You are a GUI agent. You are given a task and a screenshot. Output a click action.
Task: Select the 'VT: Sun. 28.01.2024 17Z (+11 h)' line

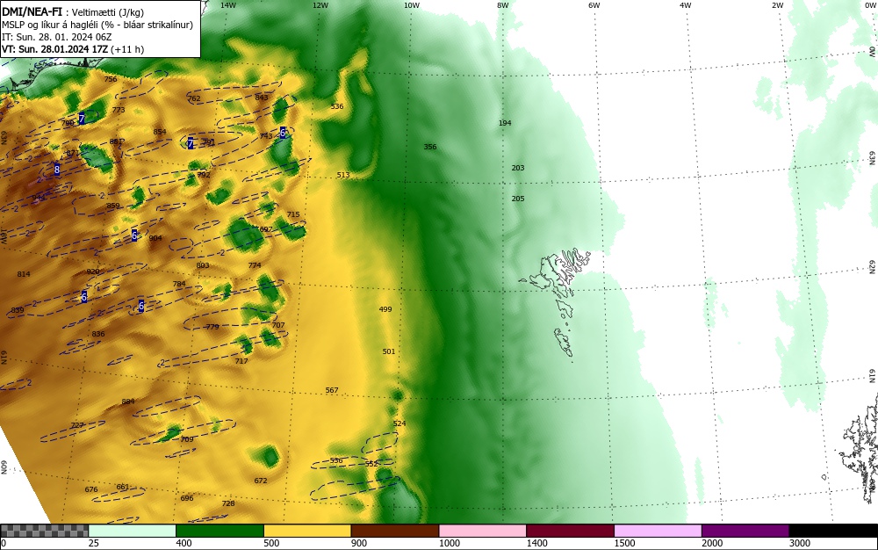[73, 49]
